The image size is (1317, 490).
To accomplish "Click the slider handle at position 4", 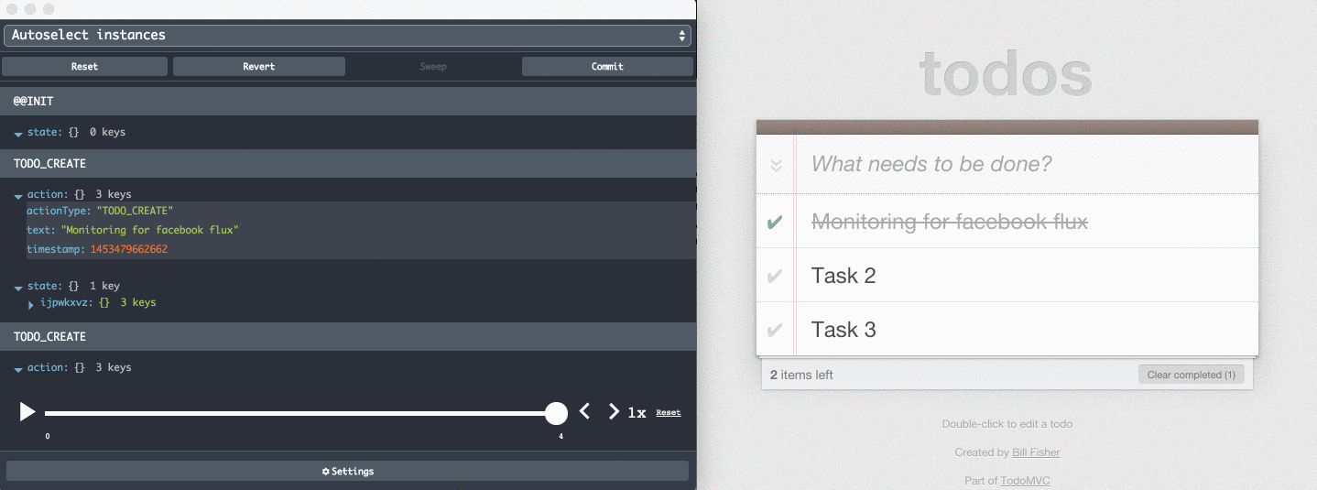I will [x=557, y=413].
